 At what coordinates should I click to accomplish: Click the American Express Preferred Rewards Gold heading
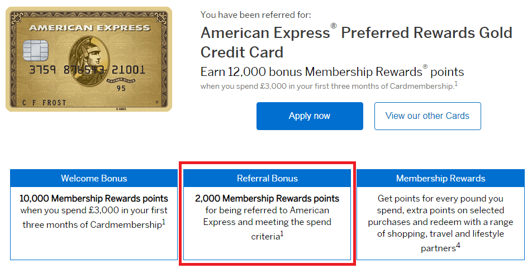click(x=356, y=42)
